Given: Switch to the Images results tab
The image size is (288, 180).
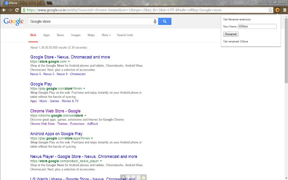Looking at the screenshot, I should (76, 35).
